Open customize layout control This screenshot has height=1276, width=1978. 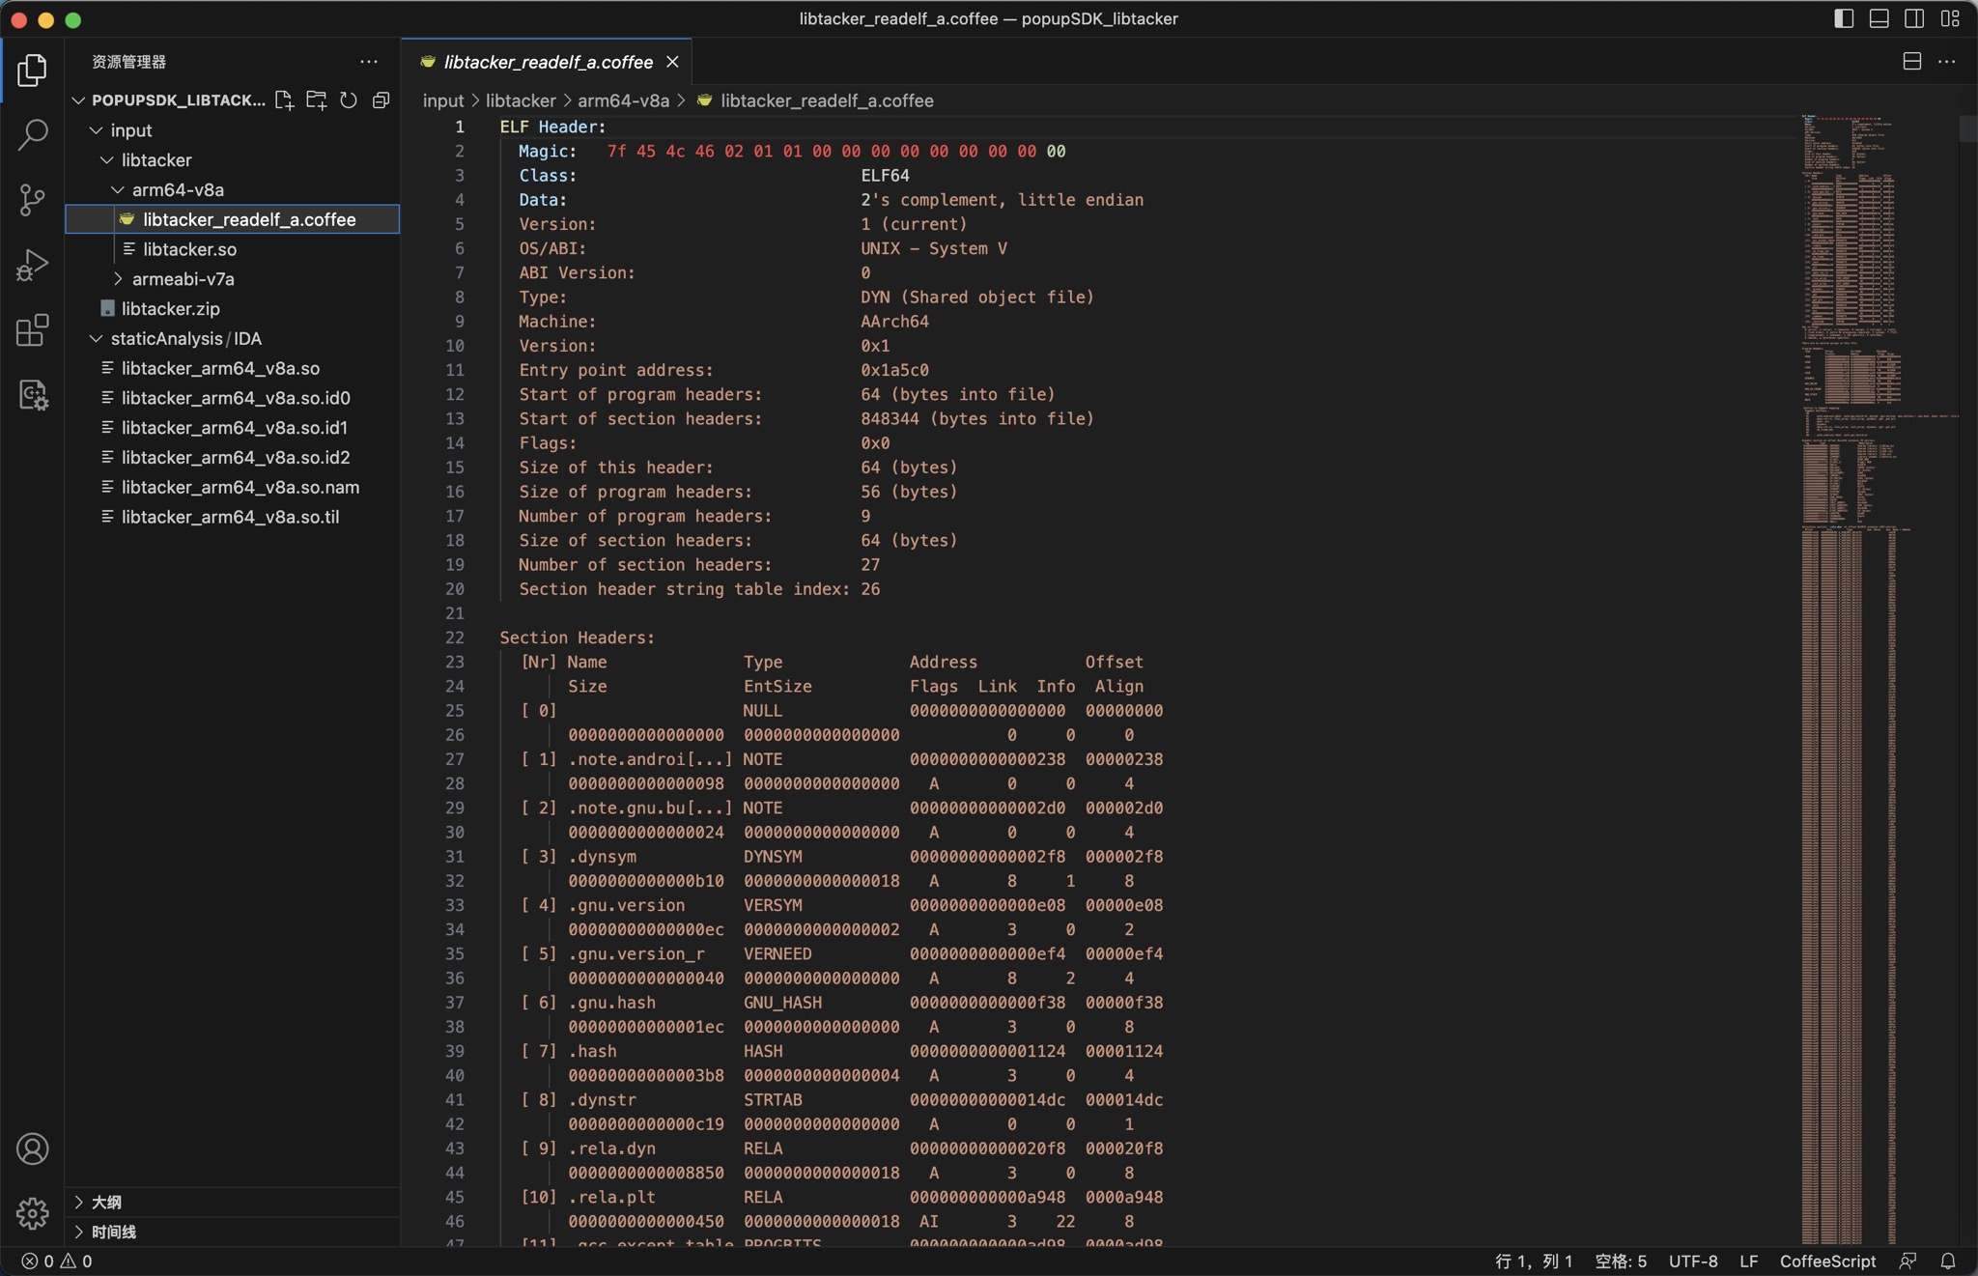coord(1950,18)
